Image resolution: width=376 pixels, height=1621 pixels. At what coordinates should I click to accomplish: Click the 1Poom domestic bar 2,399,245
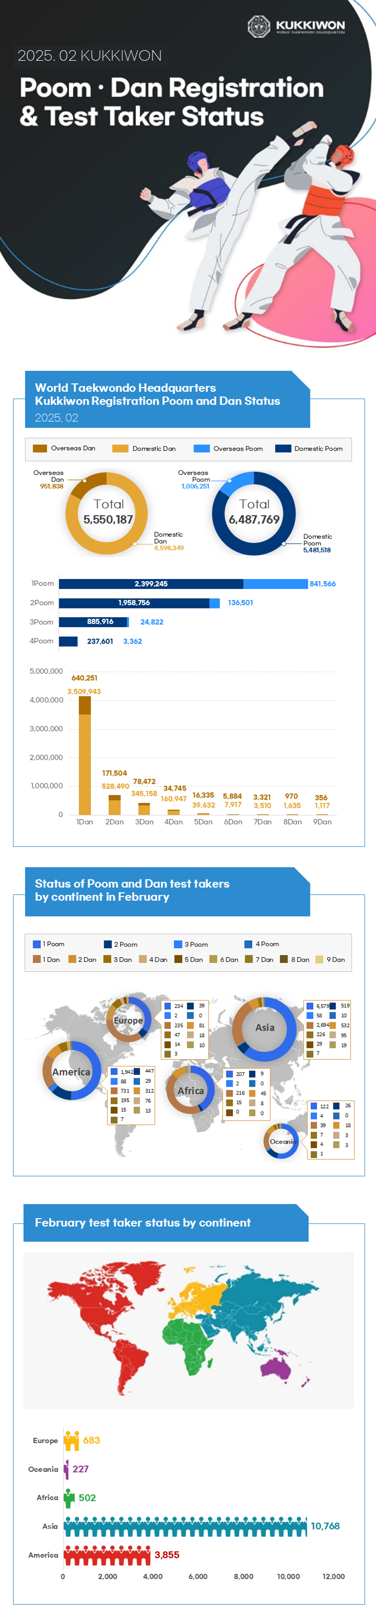tap(151, 584)
